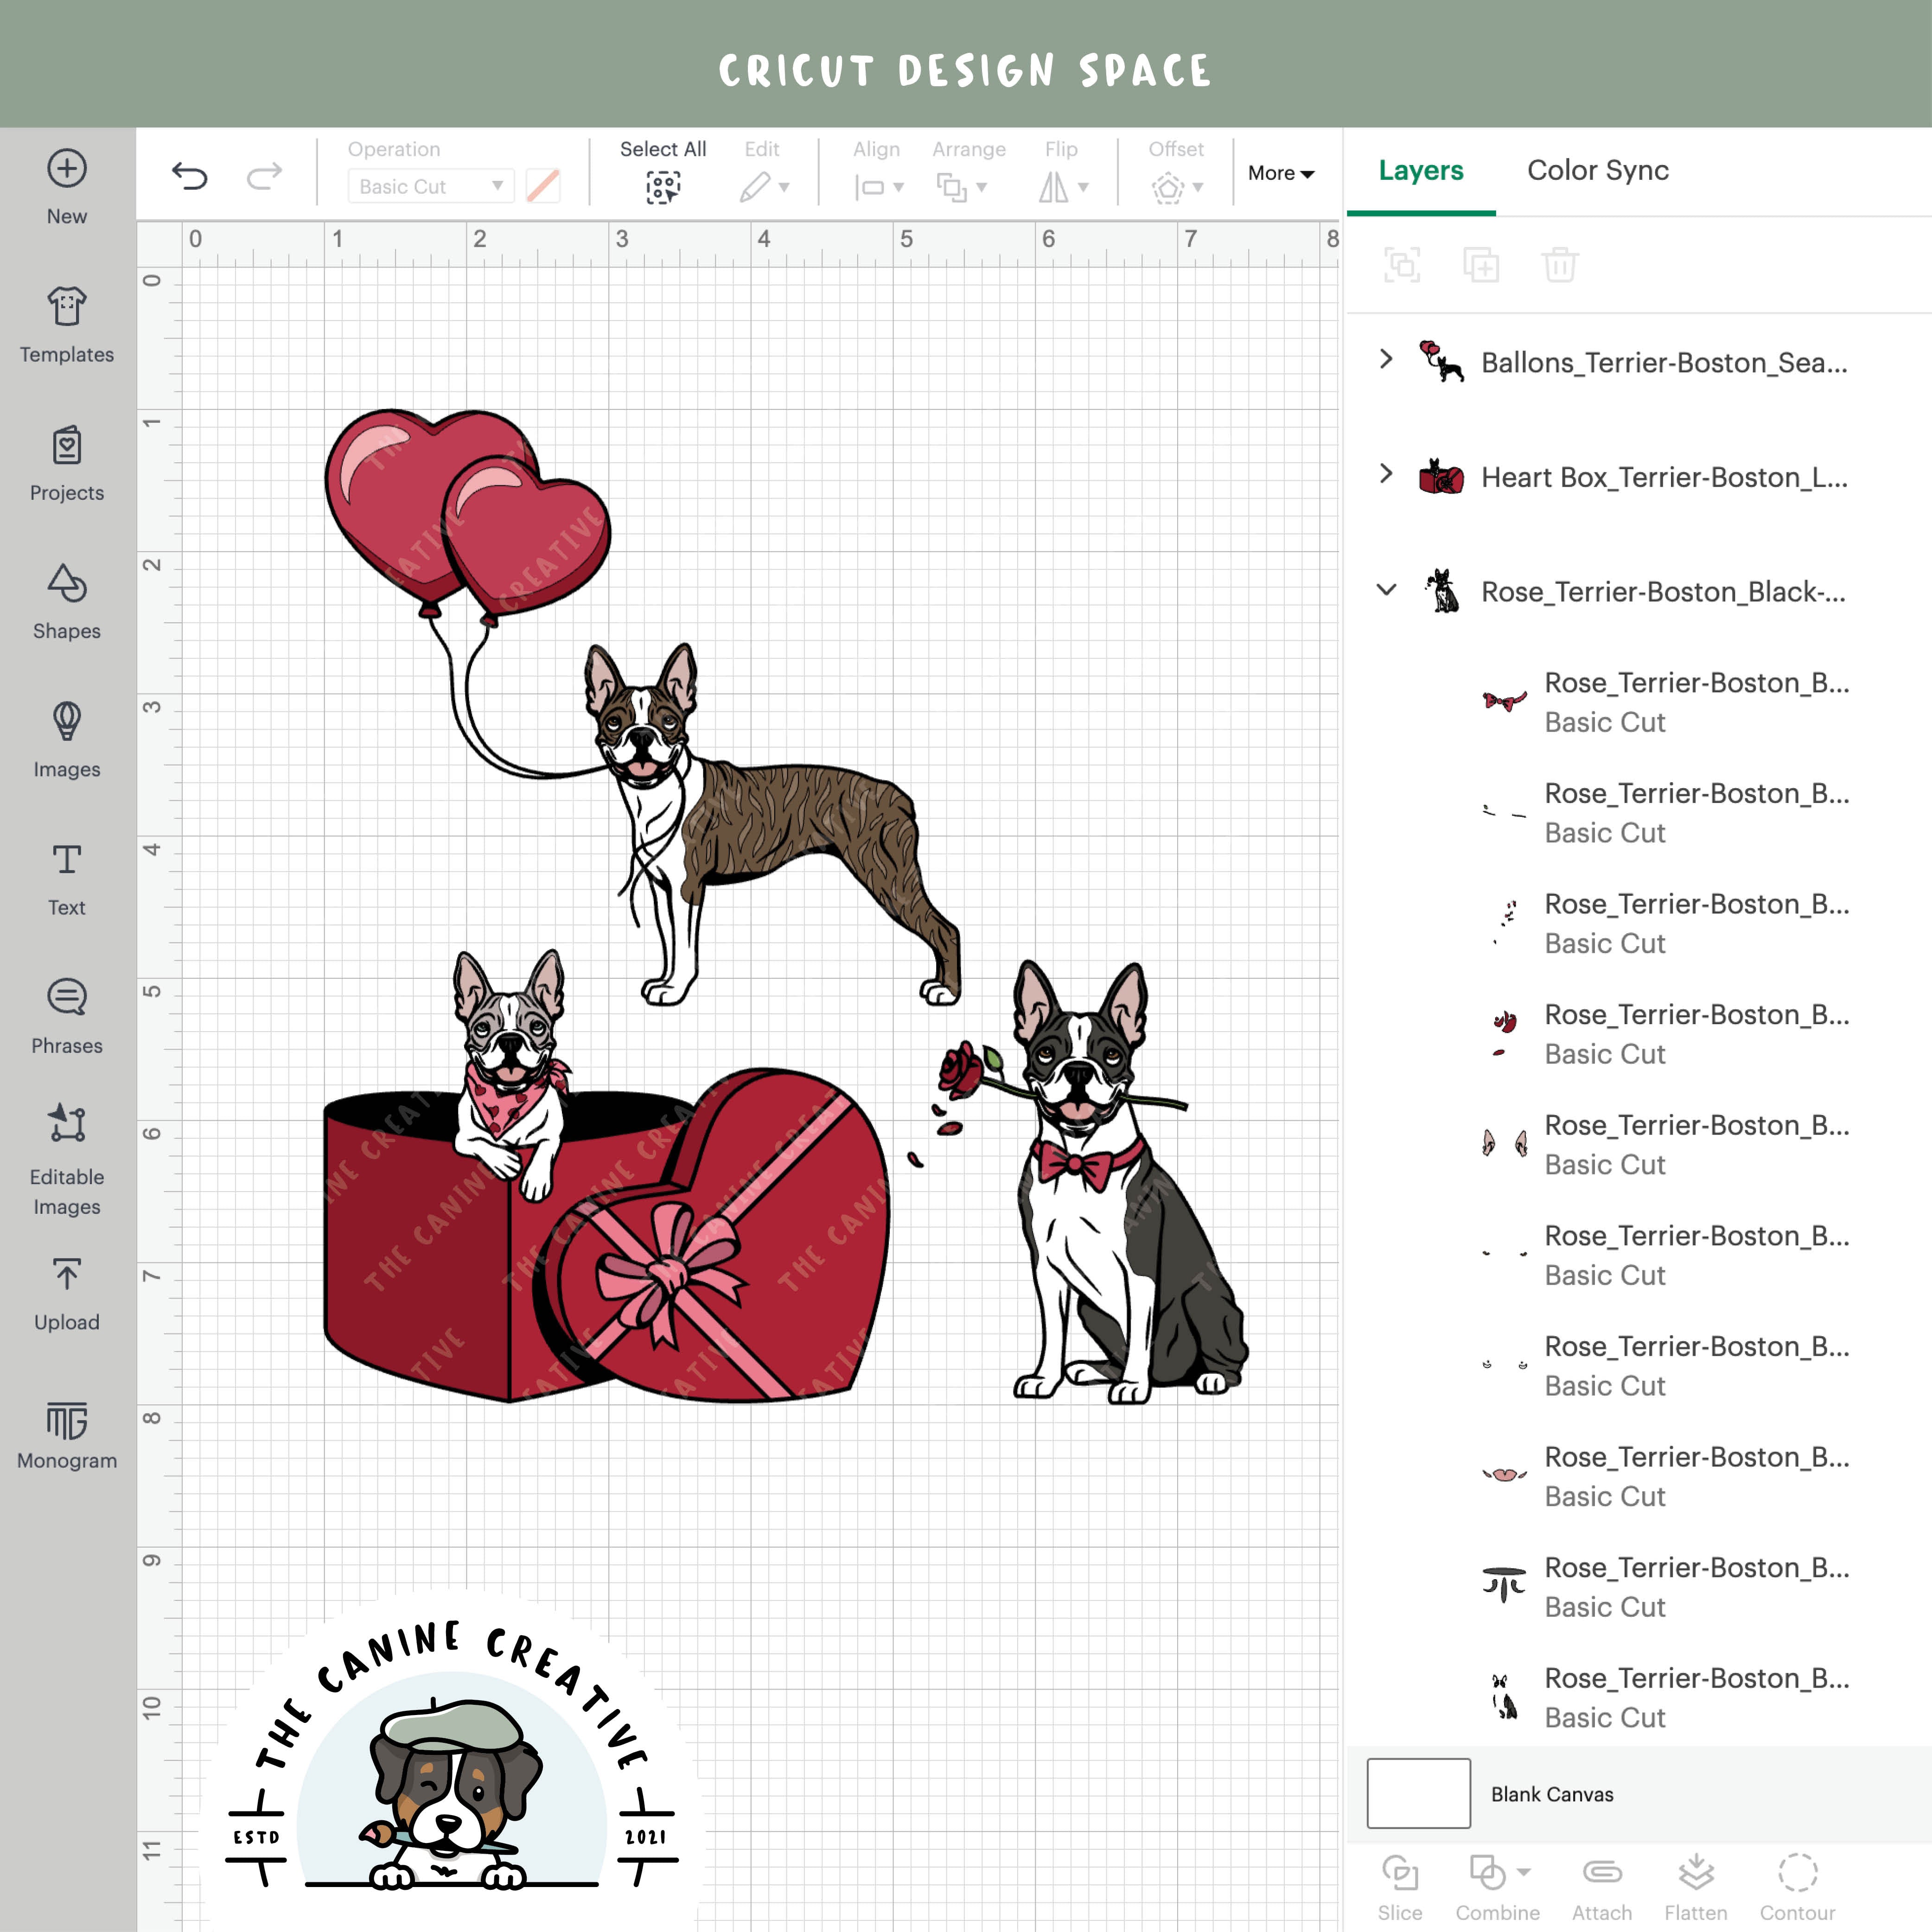Apply the Attach function
The image size is (1932, 1932).
(x=1601, y=1880)
